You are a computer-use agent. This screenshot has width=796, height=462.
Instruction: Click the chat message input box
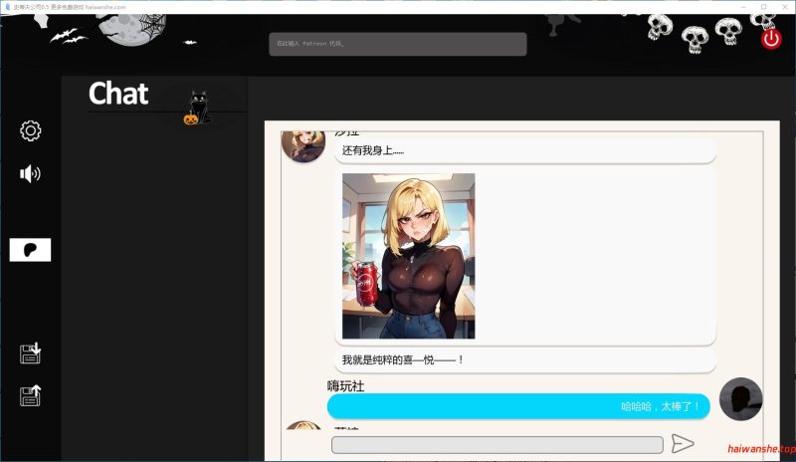pyautogui.click(x=497, y=445)
